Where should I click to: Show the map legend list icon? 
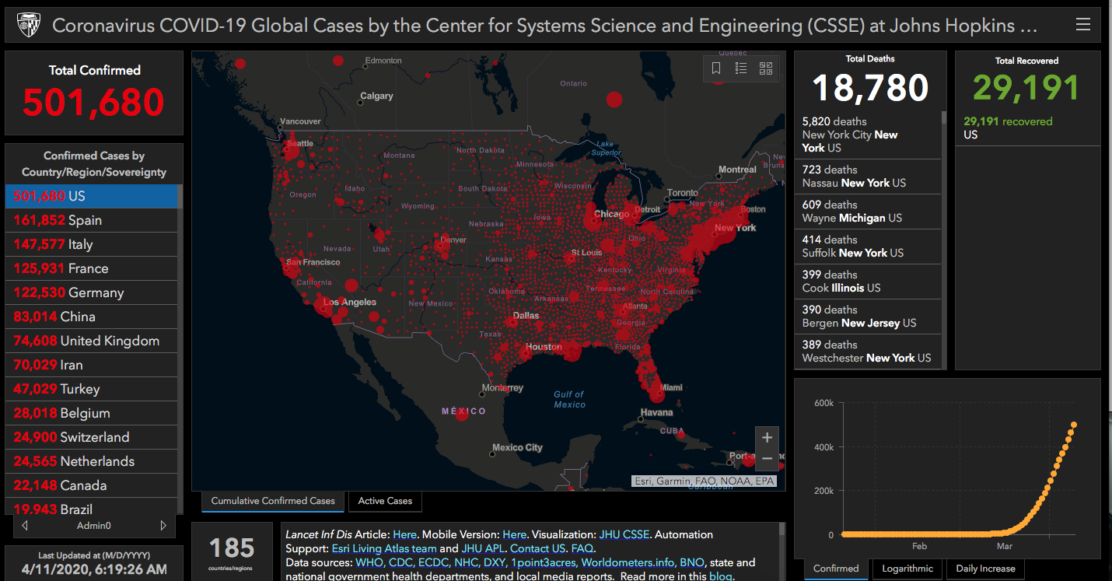click(741, 68)
